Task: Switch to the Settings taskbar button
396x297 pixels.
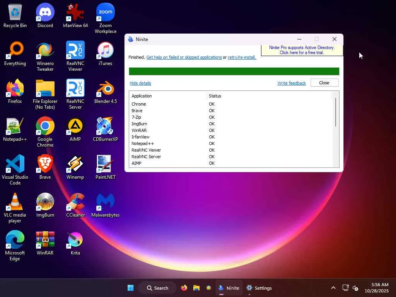Action: [x=259, y=288]
